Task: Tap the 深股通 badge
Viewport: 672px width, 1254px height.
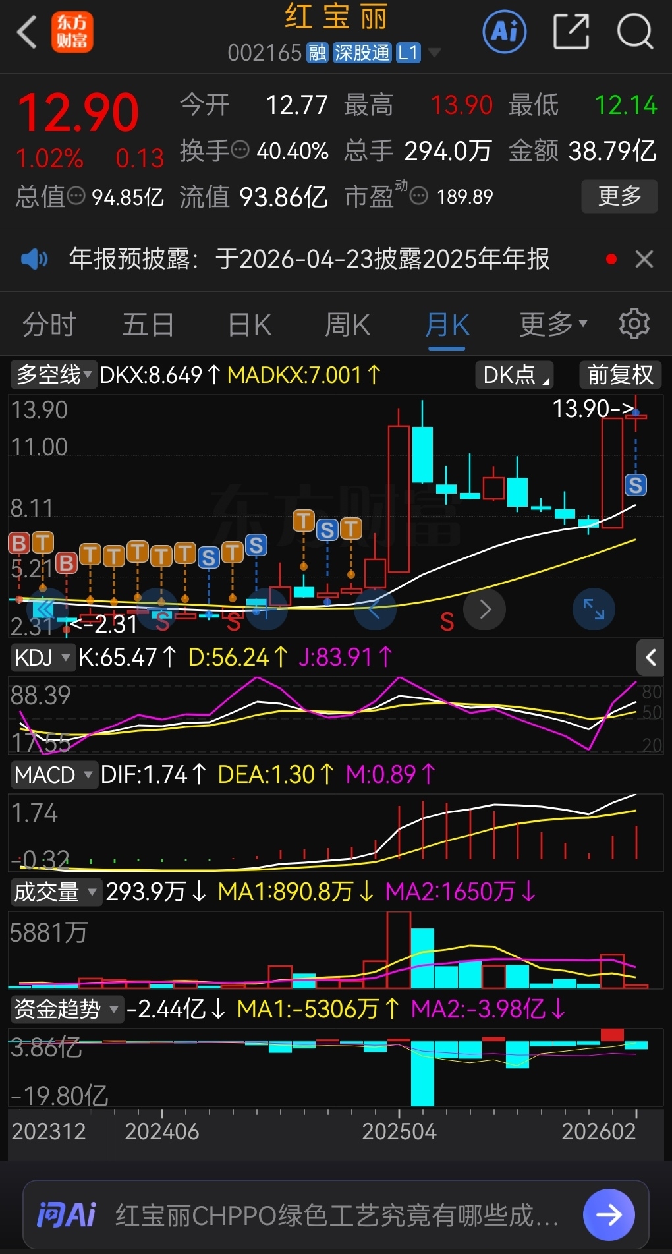Action: 362,53
